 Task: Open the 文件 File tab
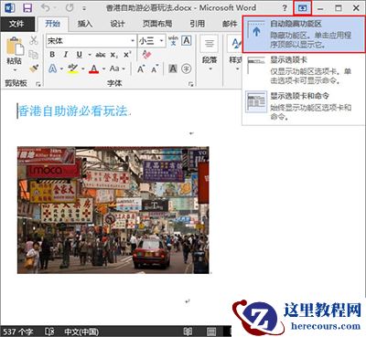point(16,24)
